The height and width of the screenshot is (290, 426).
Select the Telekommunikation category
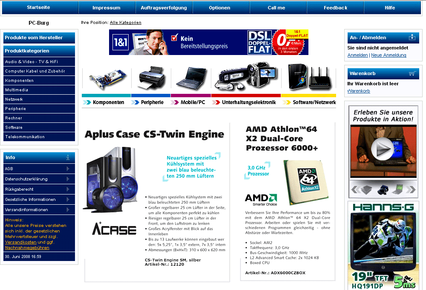click(x=39, y=137)
